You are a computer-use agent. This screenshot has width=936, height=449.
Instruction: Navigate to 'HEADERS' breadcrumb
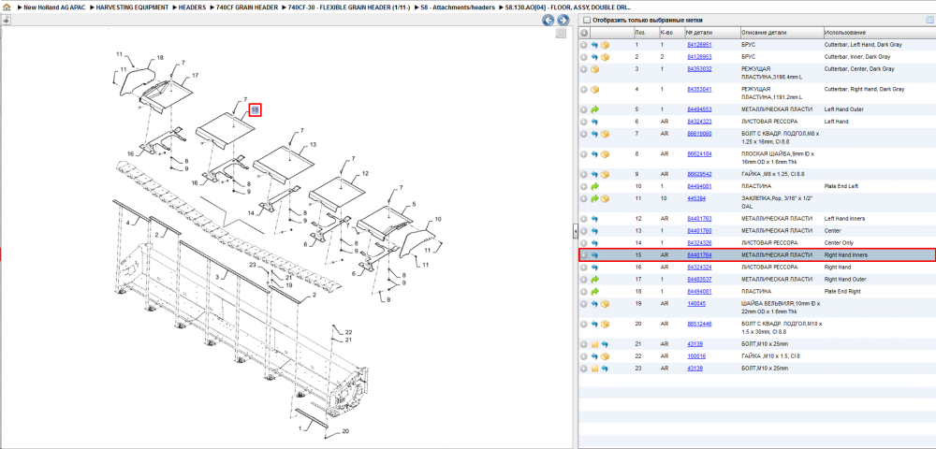pos(192,7)
